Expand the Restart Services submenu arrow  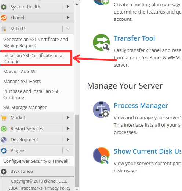click(x=68, y=128)
